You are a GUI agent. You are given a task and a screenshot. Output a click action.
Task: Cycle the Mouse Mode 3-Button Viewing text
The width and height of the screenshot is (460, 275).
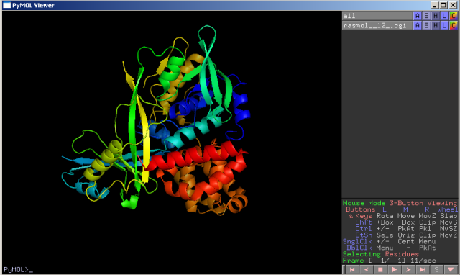[x=400, y=203]
